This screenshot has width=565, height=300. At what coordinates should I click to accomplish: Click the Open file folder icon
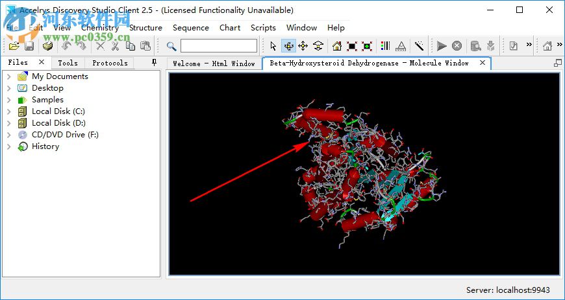[14, 46]
